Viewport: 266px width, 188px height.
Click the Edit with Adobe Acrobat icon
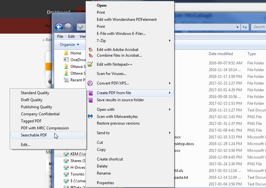pyautogui.click(x=90, y=50)
